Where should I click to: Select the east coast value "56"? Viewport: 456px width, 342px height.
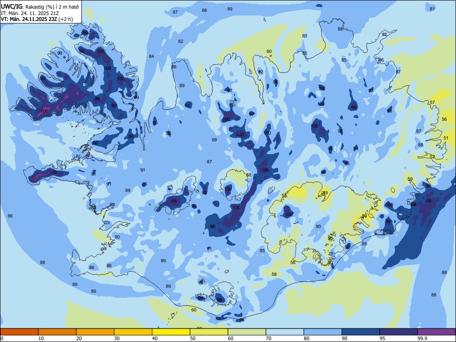444,119
